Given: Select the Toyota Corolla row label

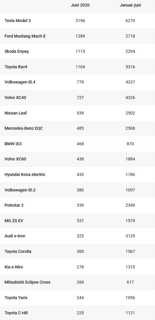Looking at the screenshot, I should (18, 252).
